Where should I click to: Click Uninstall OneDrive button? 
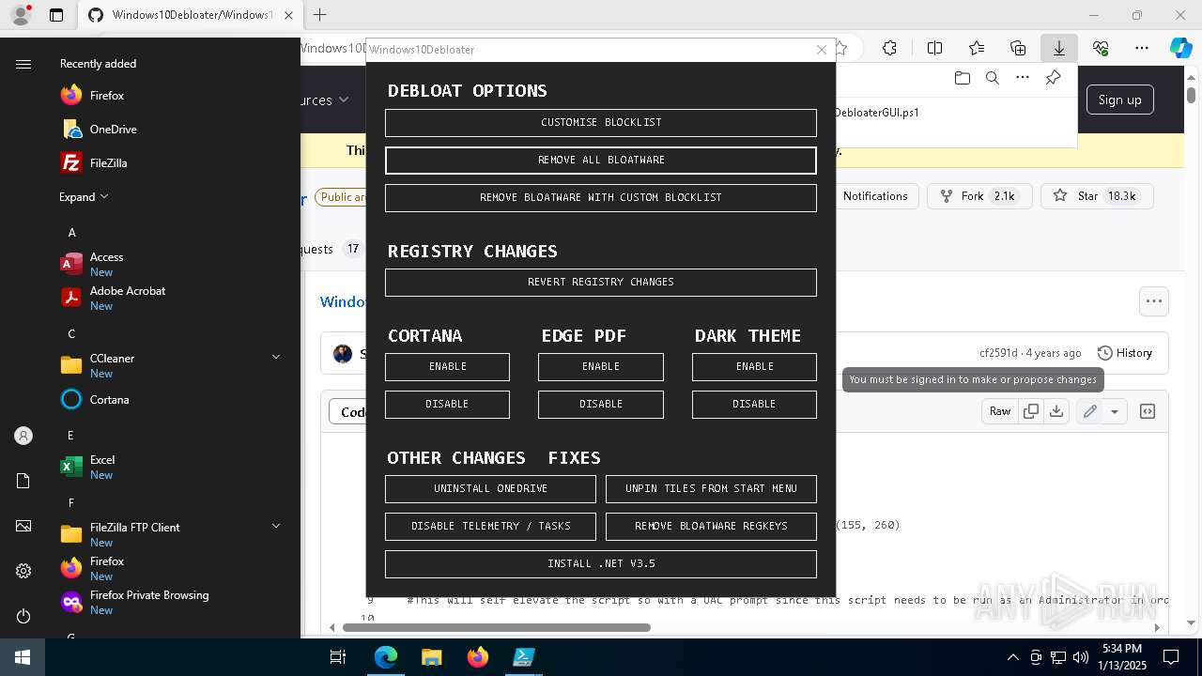(490, 489)
